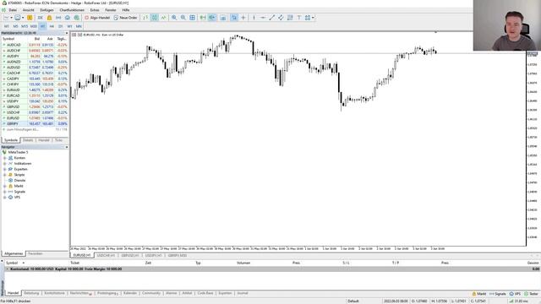Click the tile windows grid icon
Image resolution: width=541 pixels, height=304 pixels.
(x=193, y=18)
